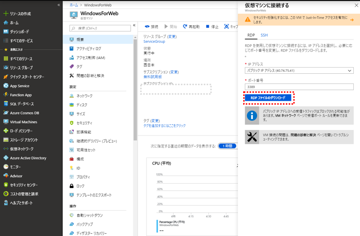Click 変更 next to リソース グループ

pyautogui.click(x=172, y=37)
